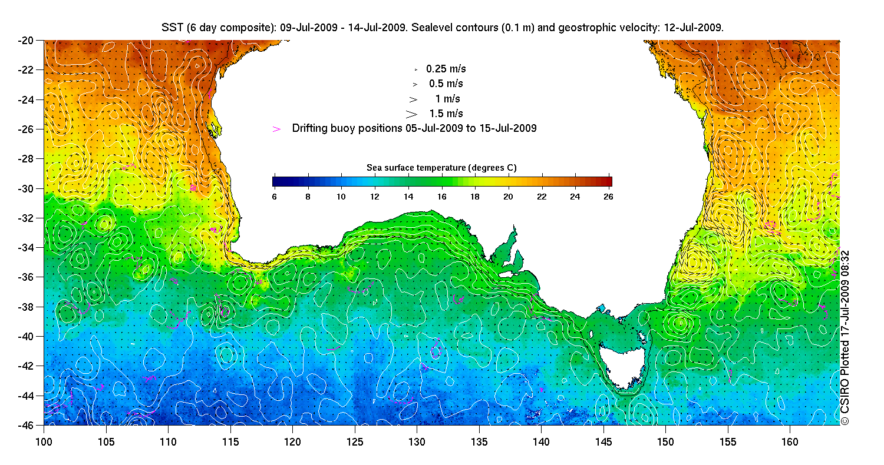Click the latitude axis label '-32'
Image resolution: width=884 pixels, height=465 pixels.
click(x=26, y=218)
